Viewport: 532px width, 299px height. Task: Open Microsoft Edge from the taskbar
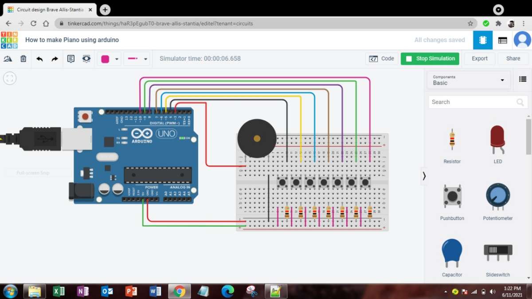coord(227,291)
